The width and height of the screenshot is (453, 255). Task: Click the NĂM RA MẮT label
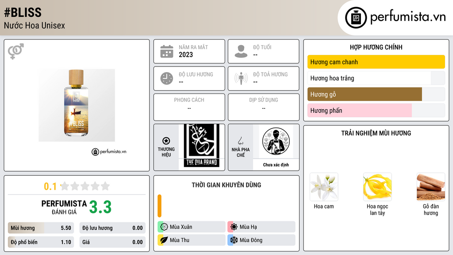pyautogui.click(x=193, y=47)
